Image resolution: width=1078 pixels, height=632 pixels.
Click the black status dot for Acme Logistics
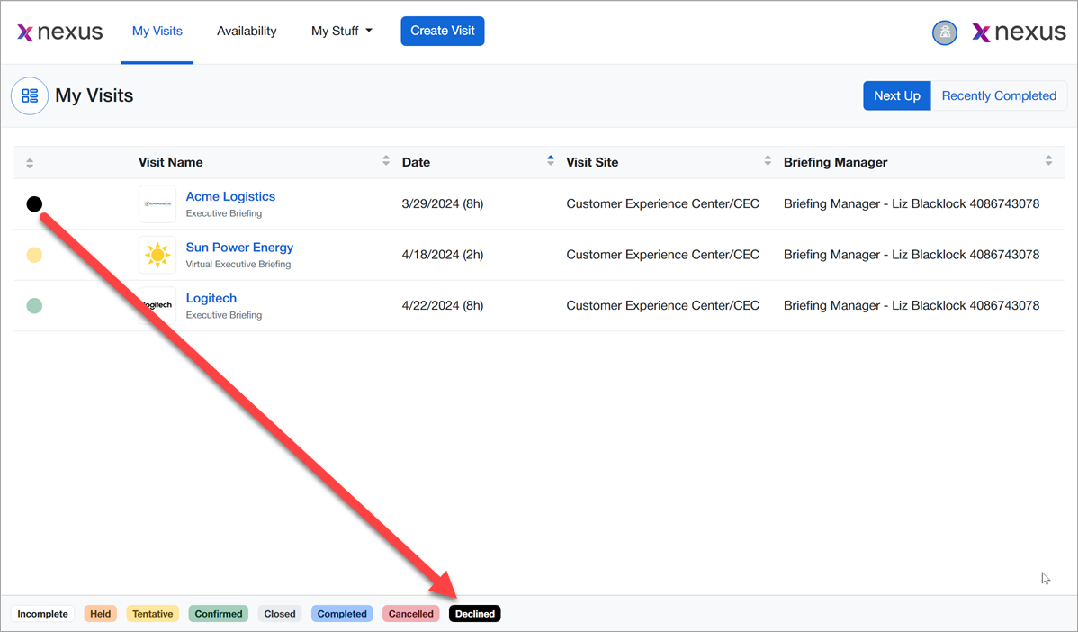(34, 203)
